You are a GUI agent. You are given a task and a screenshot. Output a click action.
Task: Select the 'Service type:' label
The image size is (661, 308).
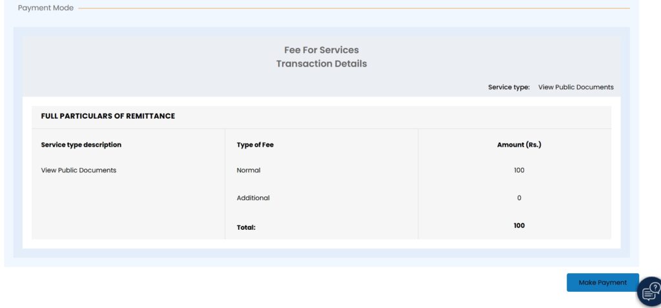point(509,87)
